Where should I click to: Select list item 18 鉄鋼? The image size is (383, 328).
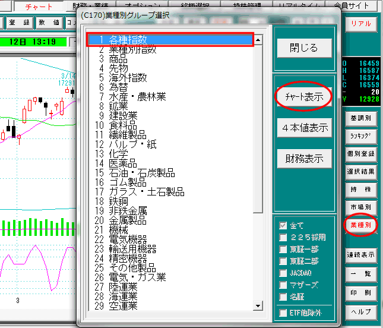pyautogui.click(x=170, y=201)
